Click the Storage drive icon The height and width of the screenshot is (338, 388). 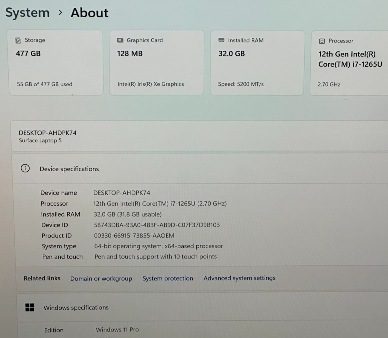18,40
